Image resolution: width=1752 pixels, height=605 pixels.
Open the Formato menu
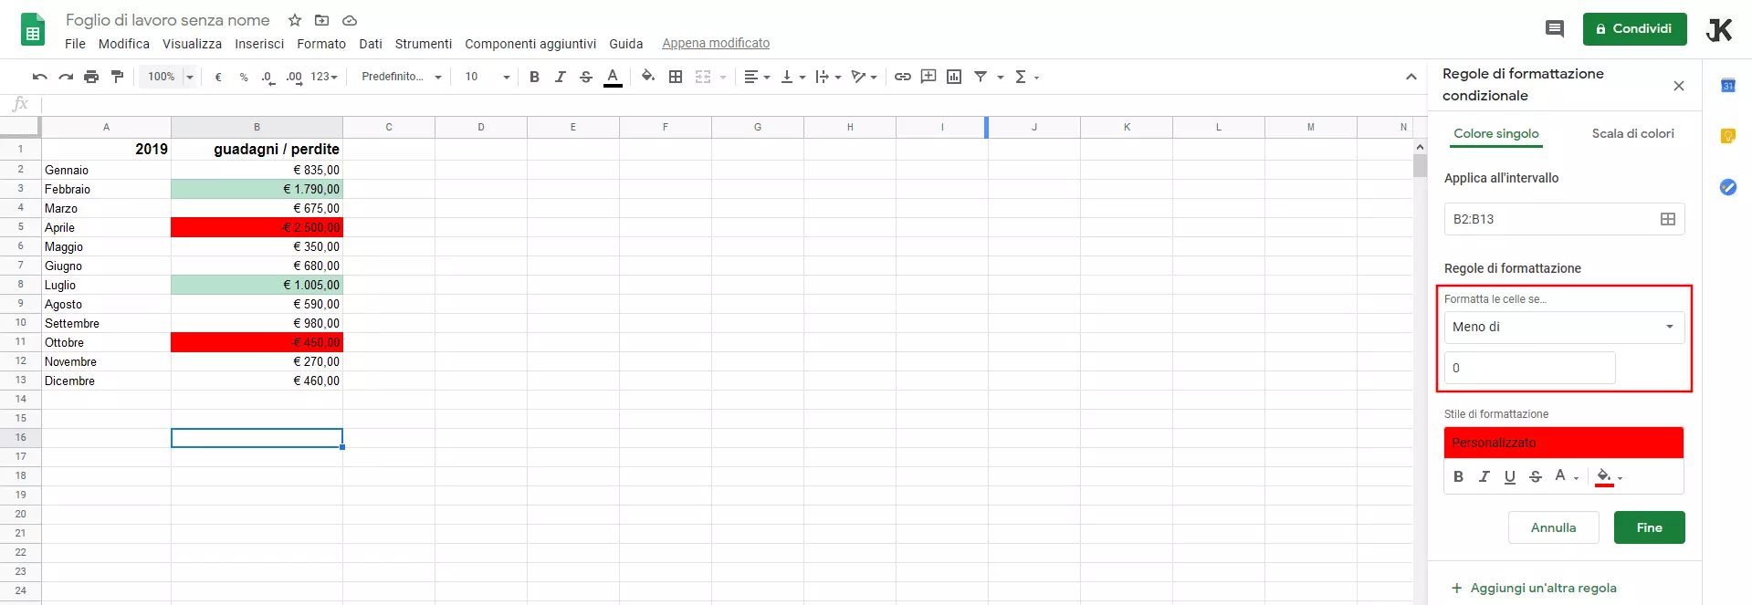(x=321, y=44)
